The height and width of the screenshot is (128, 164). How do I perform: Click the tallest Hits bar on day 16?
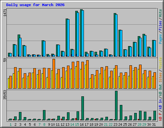click(x=81, y=33)
